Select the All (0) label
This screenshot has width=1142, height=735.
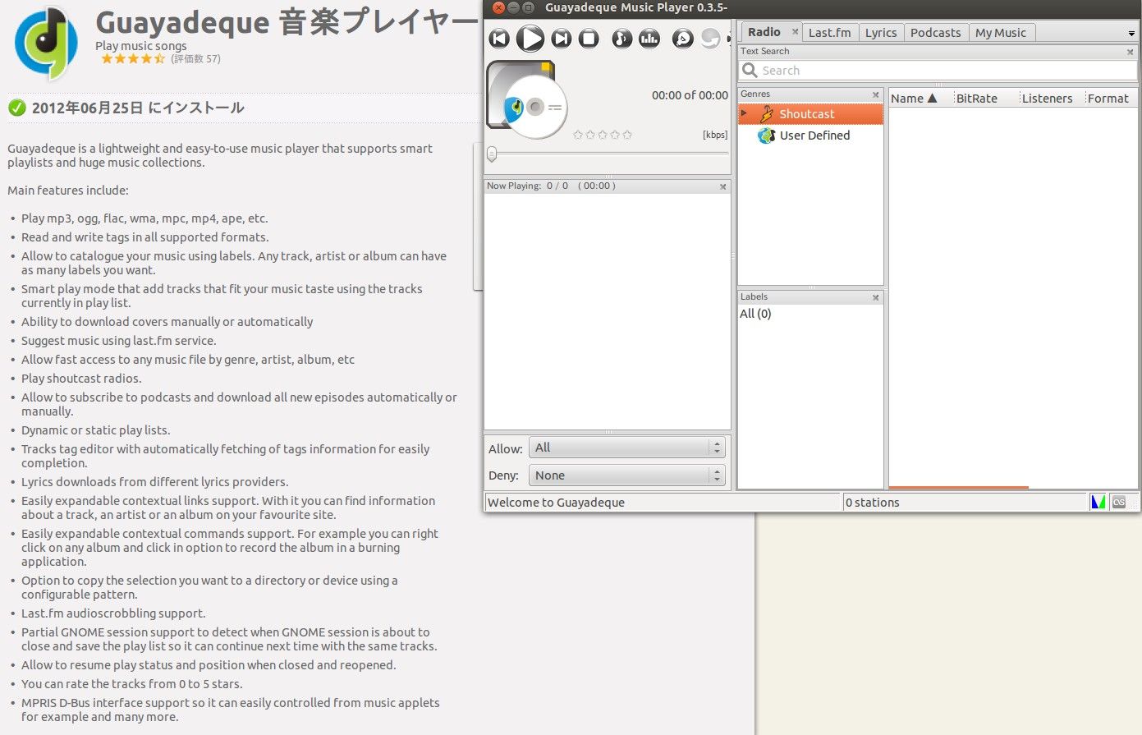tap(755, 314)
